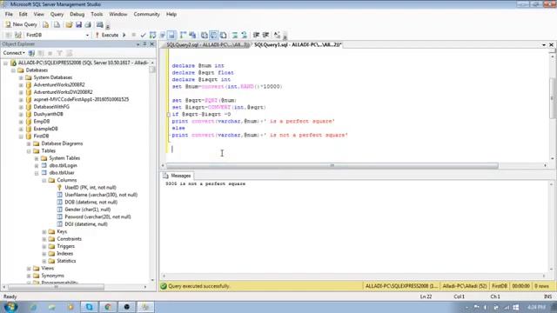Open the Activity Monitor toolbar icon
This screenshot has width=557, height=313.
pyautogui.click(x=100, y=24)
